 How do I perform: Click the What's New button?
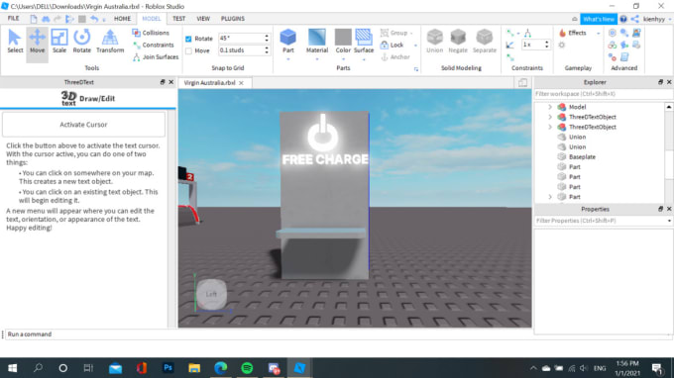click(599, 19)
